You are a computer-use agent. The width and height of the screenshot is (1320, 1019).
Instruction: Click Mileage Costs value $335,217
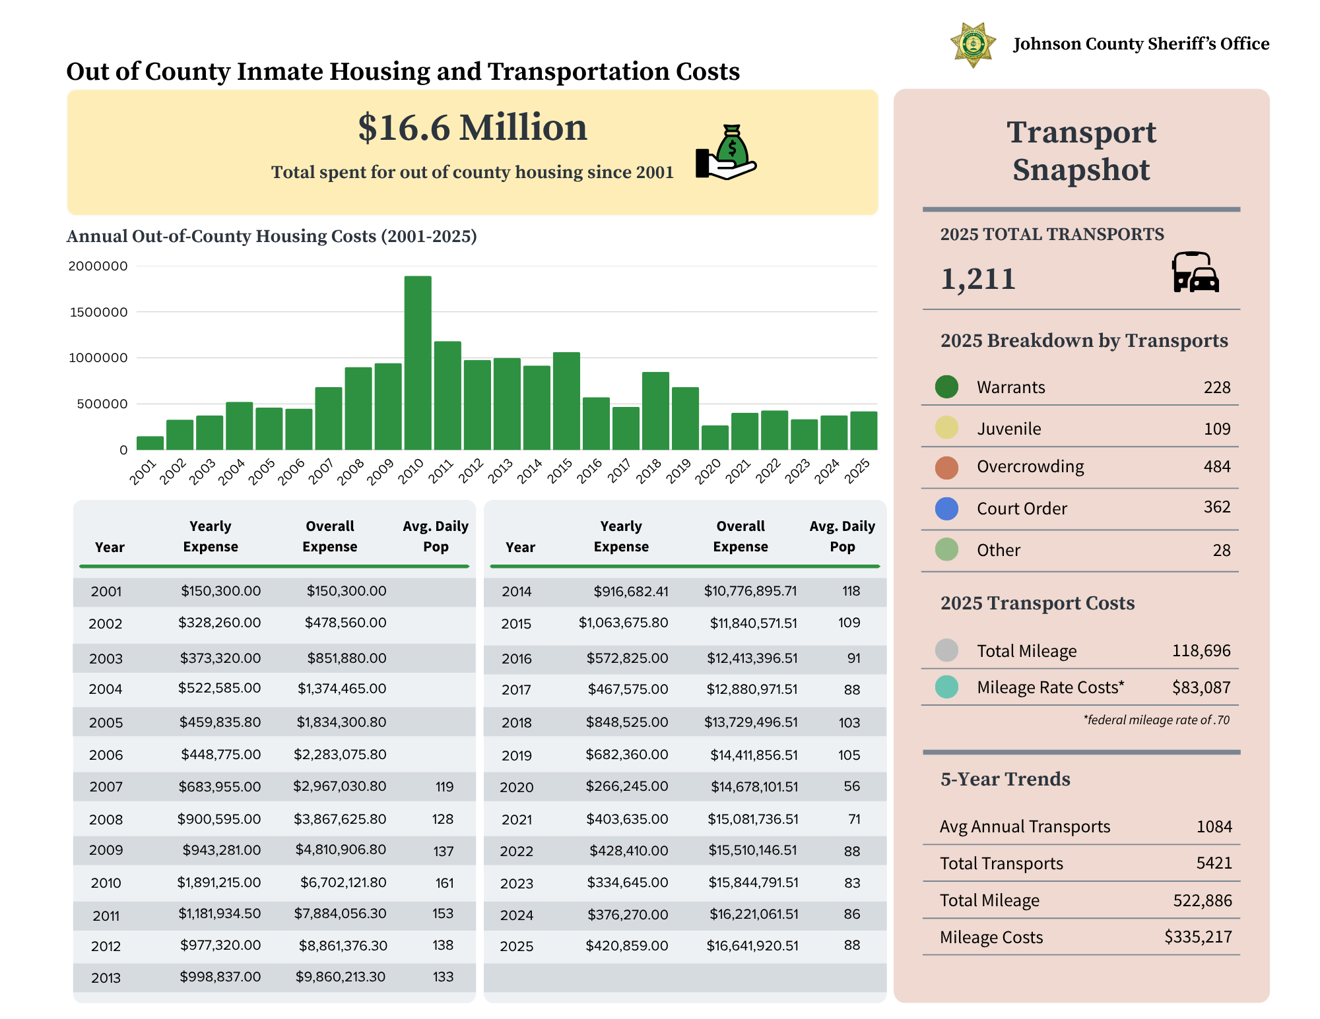1199,937
